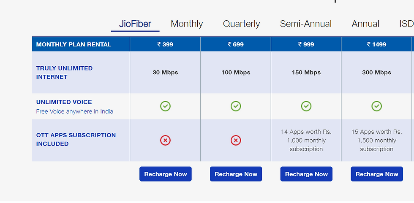Viewport: 414px width, 203px height.
Task: Click red cross icon for ₹ 699 plan
Action: click(236, 140)
